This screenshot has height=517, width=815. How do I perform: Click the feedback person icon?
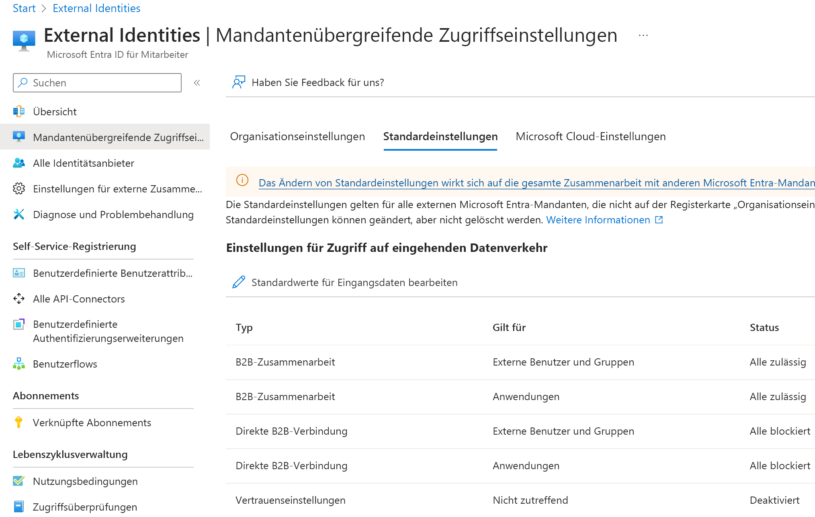coord(239,82)
